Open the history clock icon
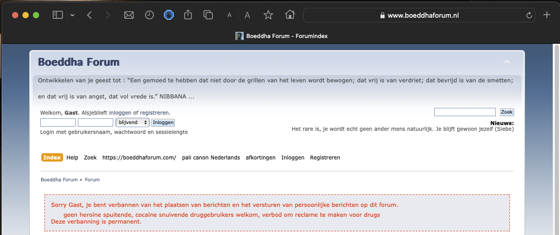This screenshot has width=560, height=235. [149, 15]
